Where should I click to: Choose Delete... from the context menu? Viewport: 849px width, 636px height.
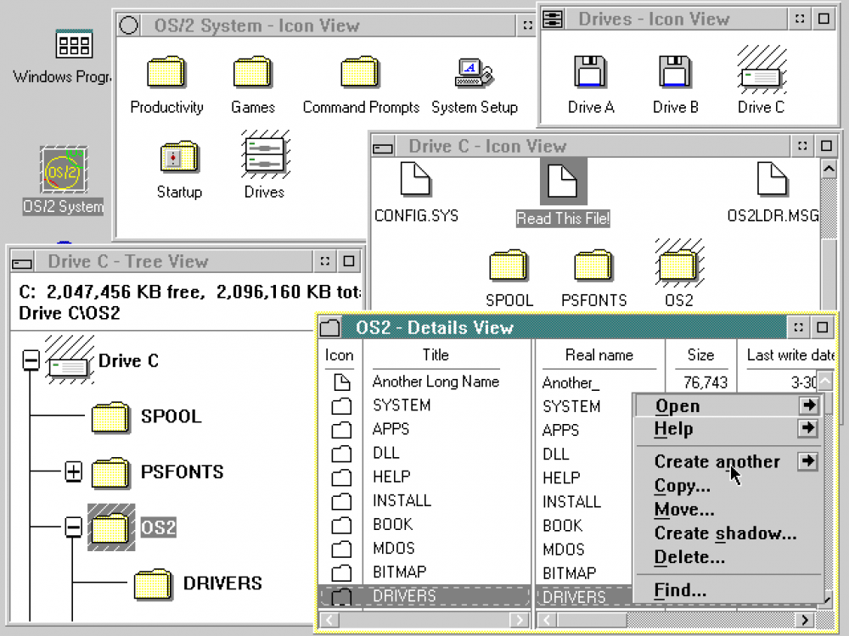(x=689, y=557)
